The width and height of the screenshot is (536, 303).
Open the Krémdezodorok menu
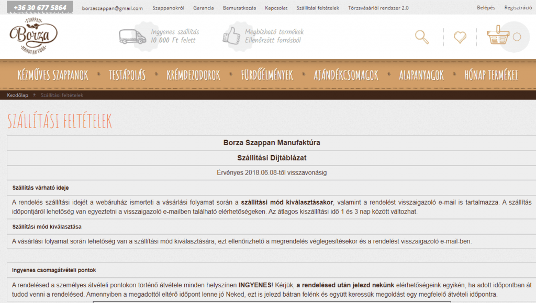(x=194, y=75)
